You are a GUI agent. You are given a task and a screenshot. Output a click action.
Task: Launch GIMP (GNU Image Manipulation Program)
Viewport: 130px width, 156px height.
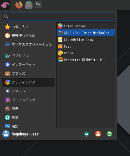tap(86, 33)
